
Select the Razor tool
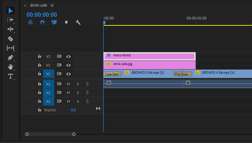[x=10, y=39]
